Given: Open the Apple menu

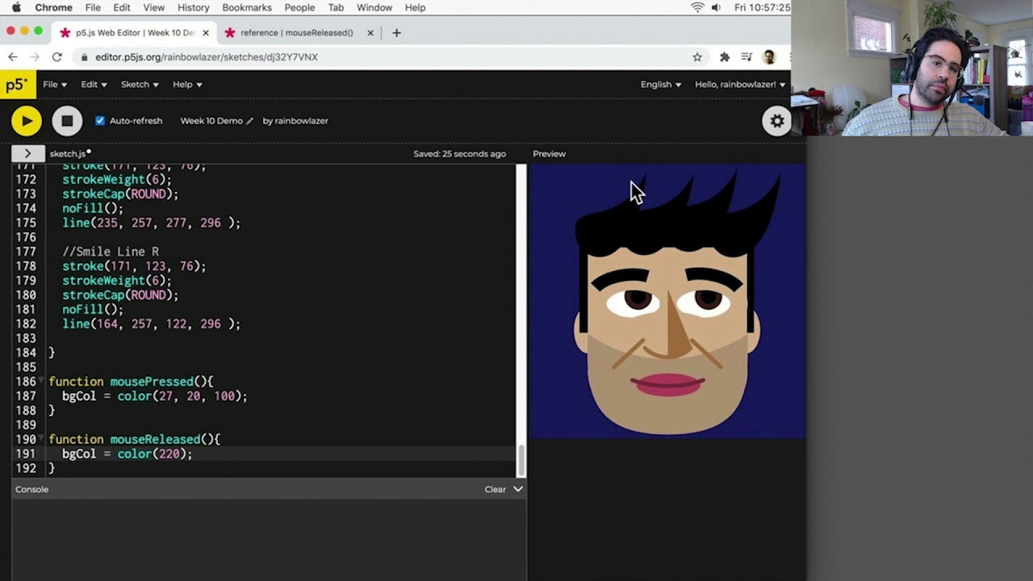Looking at the screenshot, I should point(16,7).
